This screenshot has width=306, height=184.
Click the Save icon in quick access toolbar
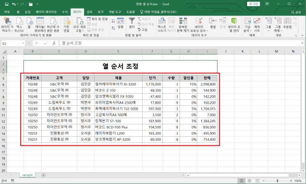click(x=7, y=4)
